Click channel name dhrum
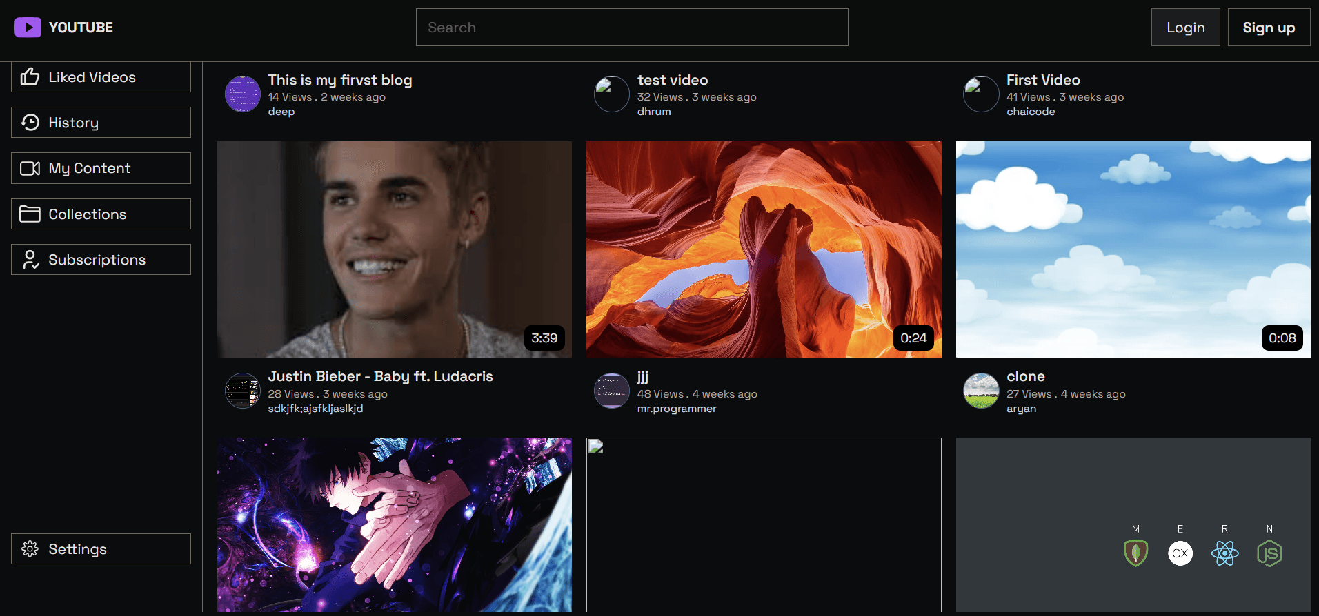The height and width of the screenshot is (616, 1319). click(x=654, y=112)
